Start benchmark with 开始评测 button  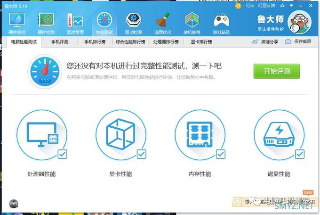277,71
